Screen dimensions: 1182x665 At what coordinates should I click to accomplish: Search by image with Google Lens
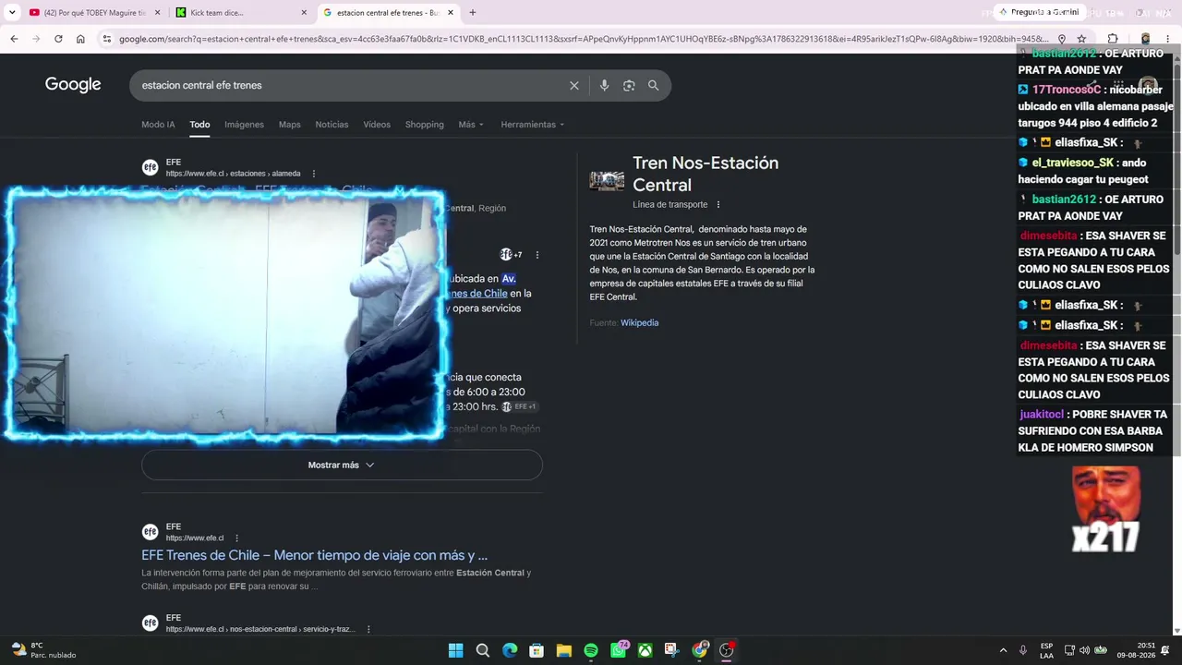pos(629,85)
